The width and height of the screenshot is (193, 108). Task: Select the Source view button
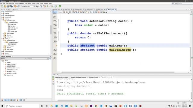click(55, 12)
